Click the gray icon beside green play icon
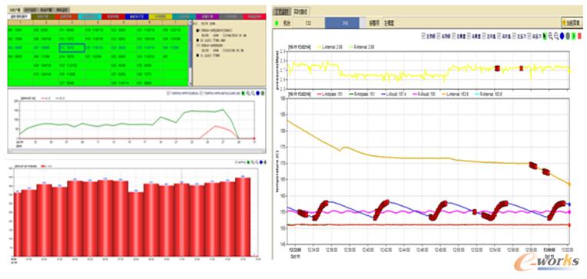This screenshot has width=587, height=279. pyautogui.click(x=568, y=36)
